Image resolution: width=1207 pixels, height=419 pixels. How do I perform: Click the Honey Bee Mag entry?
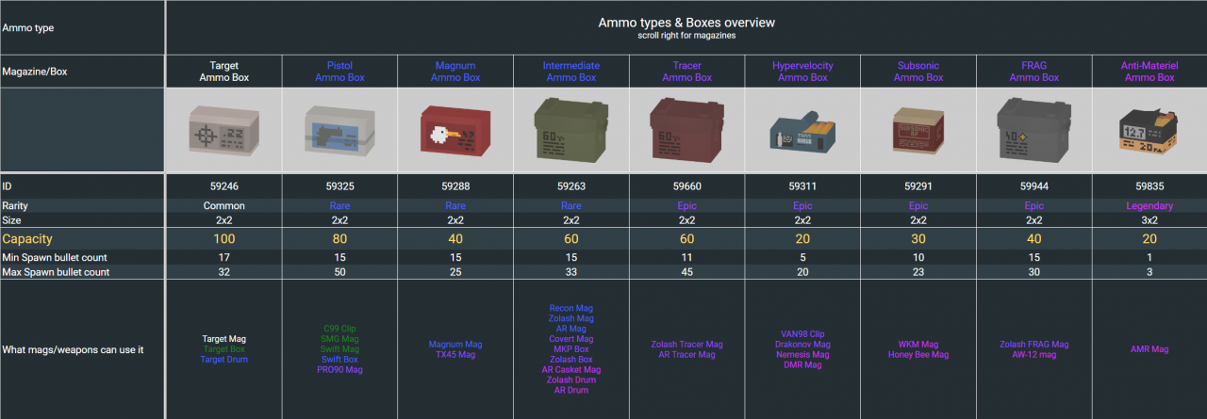point(918,355)
